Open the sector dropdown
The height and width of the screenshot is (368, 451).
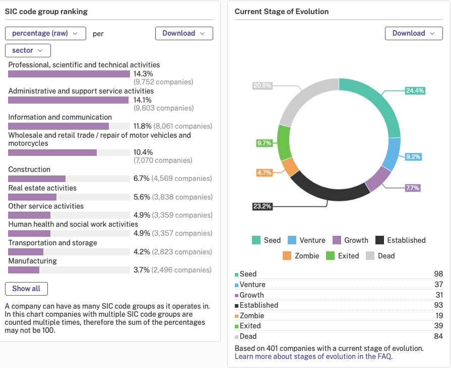[28, 50]
